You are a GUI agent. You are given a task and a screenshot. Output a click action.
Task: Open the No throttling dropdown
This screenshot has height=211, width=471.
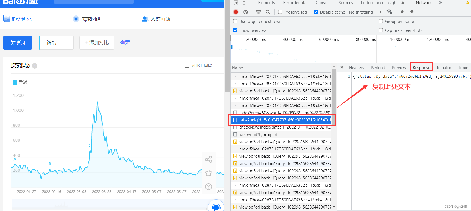pyautogui.click(x=365, y=12)
